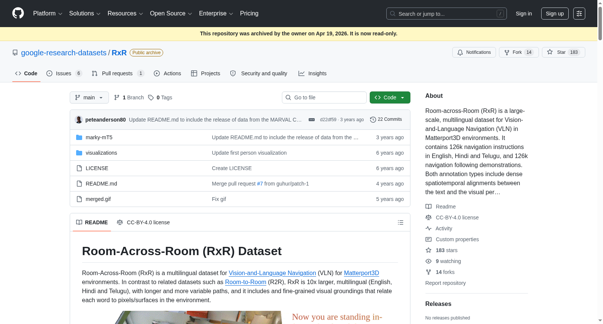The image size is (603, 324).
Task: Show the full commit message ellipsis
Action: 312,120
